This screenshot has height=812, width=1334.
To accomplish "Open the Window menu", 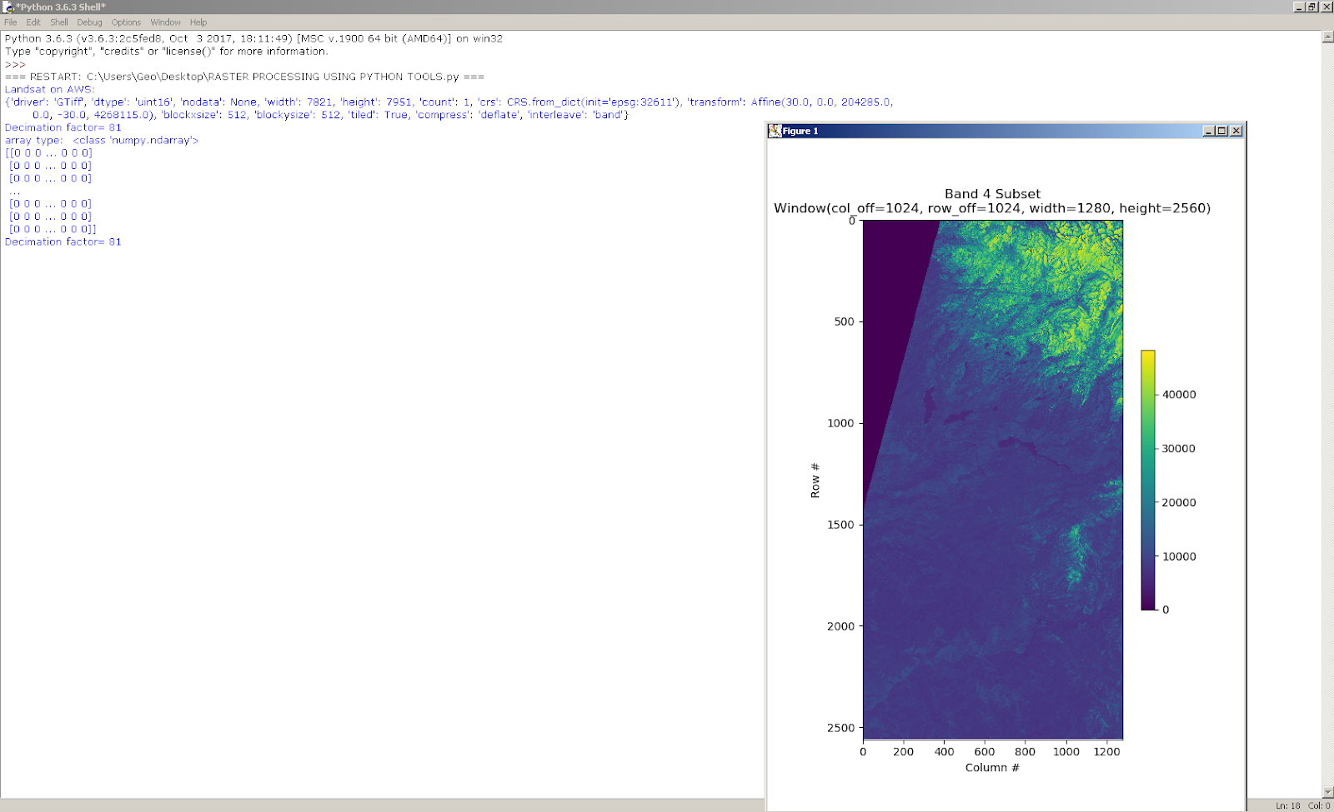I will tap(165, 22).
